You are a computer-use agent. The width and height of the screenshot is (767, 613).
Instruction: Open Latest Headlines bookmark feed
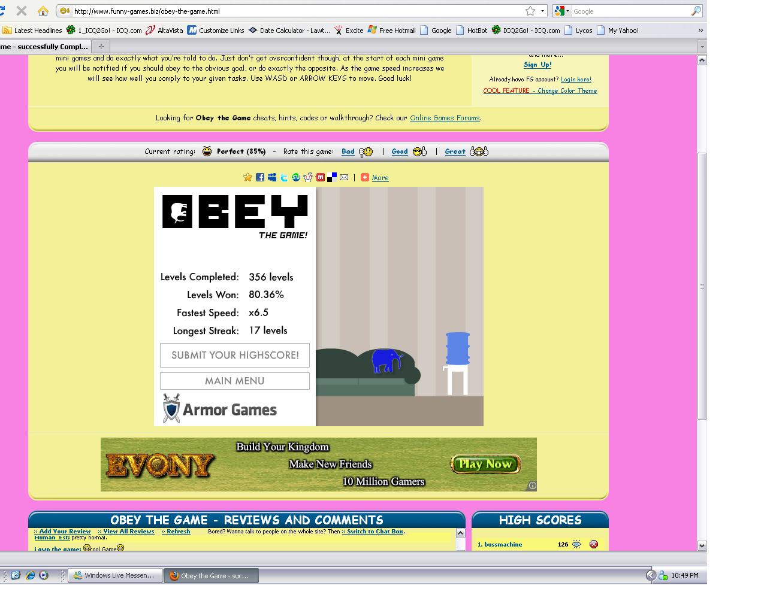coord(32,30)
